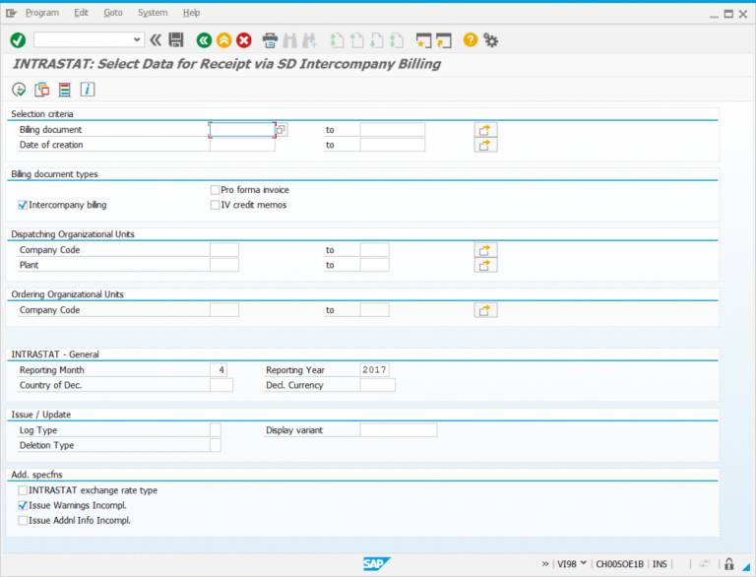Open the Help menu
The image size is (756, 577).
point(191,13)
